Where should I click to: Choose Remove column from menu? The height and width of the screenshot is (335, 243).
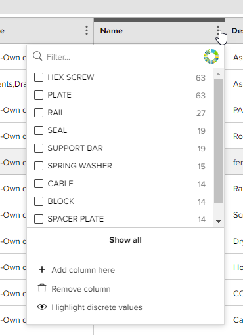pos(81,289)
